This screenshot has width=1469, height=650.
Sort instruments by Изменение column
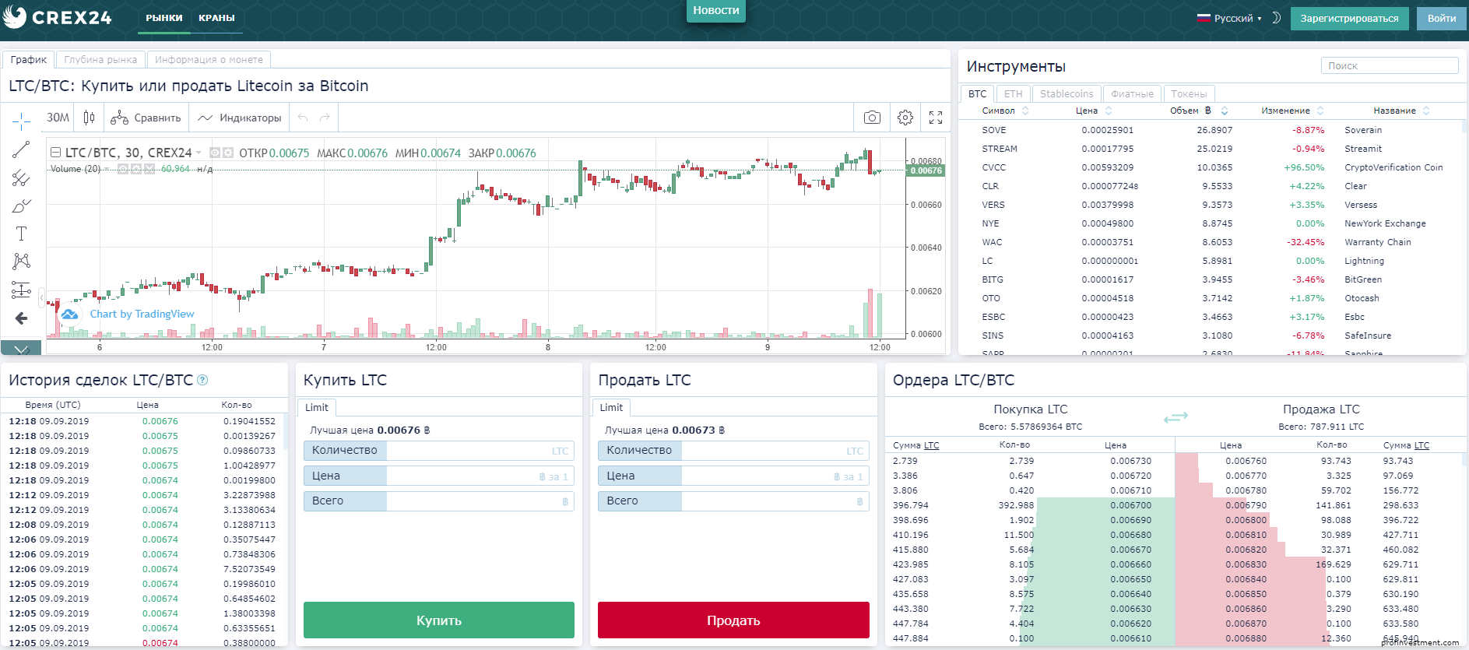(1292, 111)
